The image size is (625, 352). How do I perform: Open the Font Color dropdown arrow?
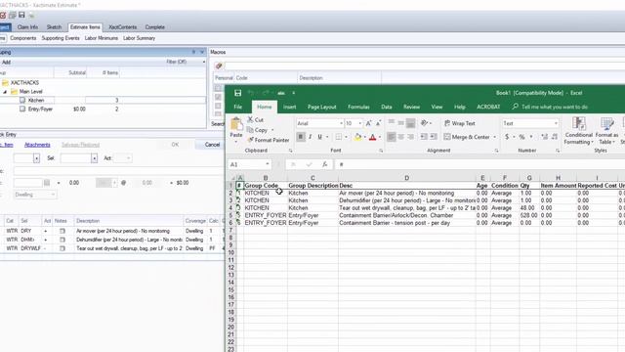(x=380, y=137)
